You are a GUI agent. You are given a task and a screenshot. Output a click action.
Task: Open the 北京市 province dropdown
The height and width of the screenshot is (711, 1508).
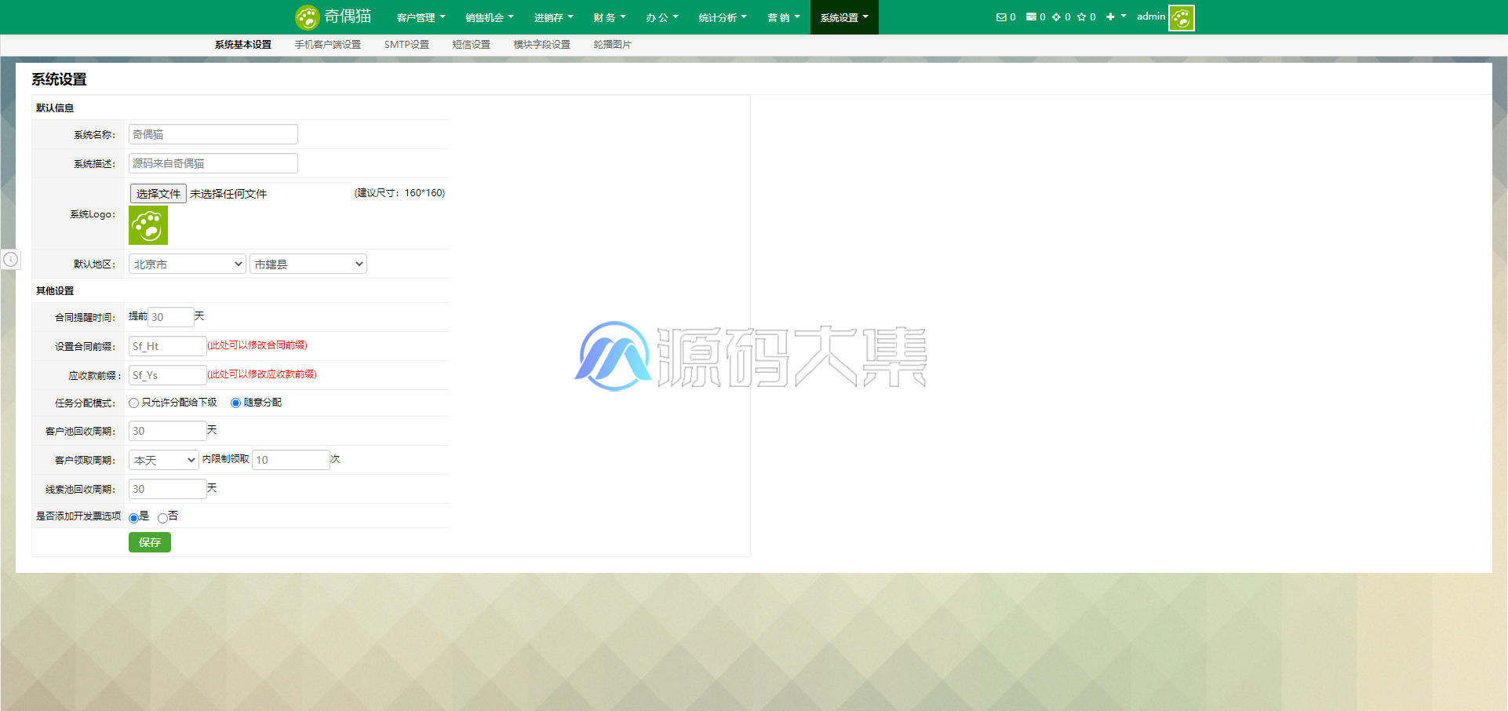click(x=188, y=264)
